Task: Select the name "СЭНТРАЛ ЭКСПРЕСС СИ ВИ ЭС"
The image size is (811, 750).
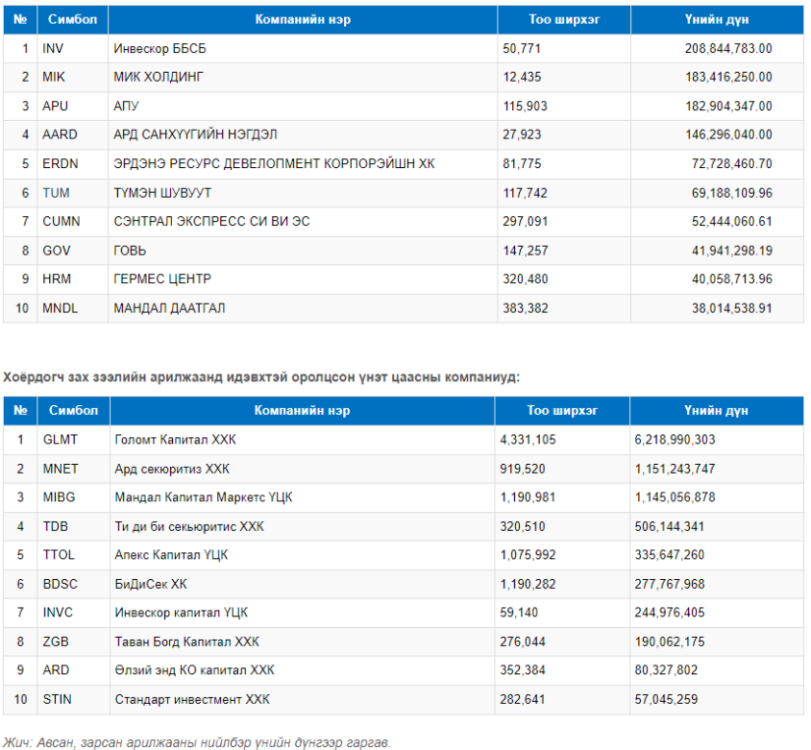Action: tap(212, 221)
